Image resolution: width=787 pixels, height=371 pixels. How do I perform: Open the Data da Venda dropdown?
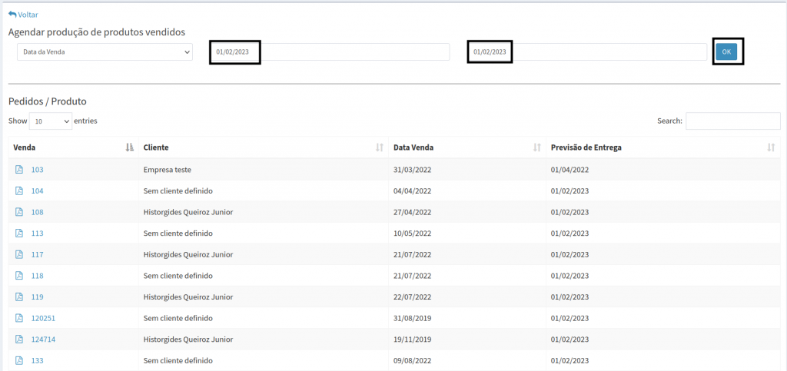pyautogui.click(x=105, y=51)
